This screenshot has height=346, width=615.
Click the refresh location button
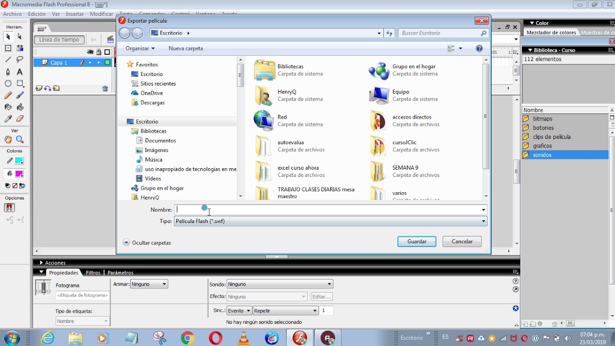click(390, 33)
